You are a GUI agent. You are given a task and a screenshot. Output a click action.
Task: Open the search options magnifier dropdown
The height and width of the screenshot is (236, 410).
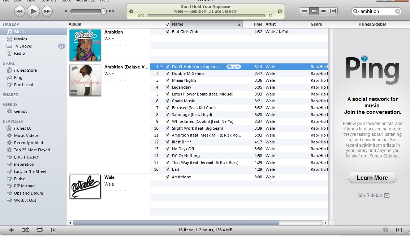[x=356, y=11]
